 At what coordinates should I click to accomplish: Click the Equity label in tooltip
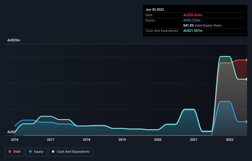click(x=150, y=20)
